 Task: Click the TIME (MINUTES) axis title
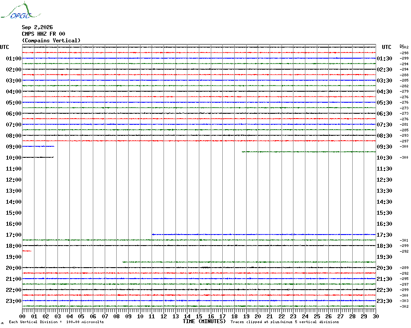point(204,321)
